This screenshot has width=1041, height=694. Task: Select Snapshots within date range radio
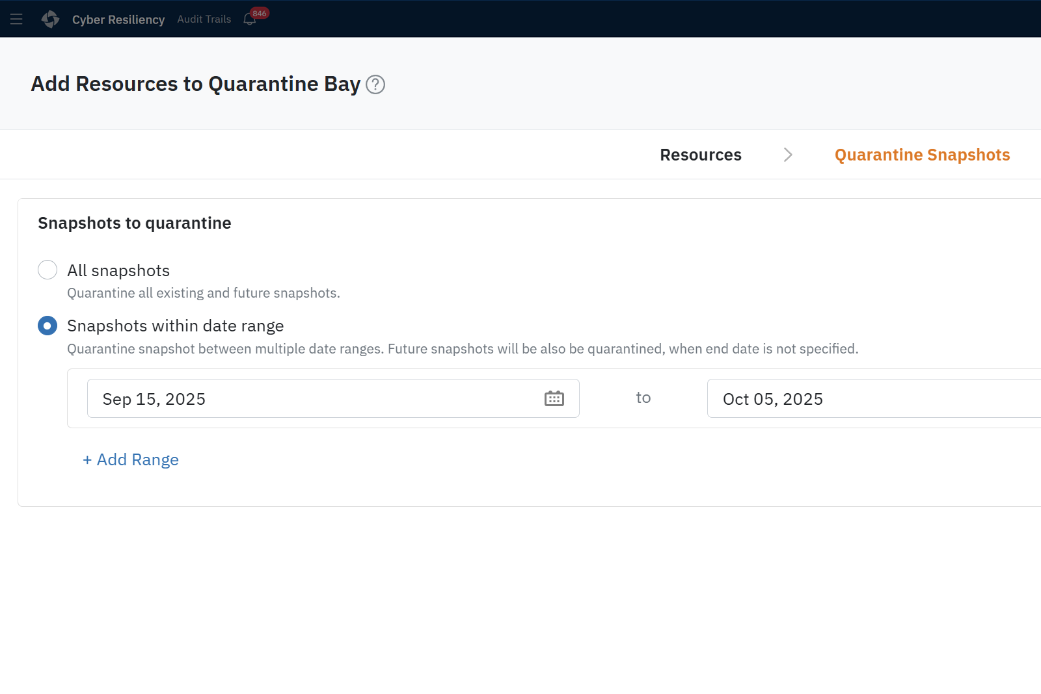point(47,326)
